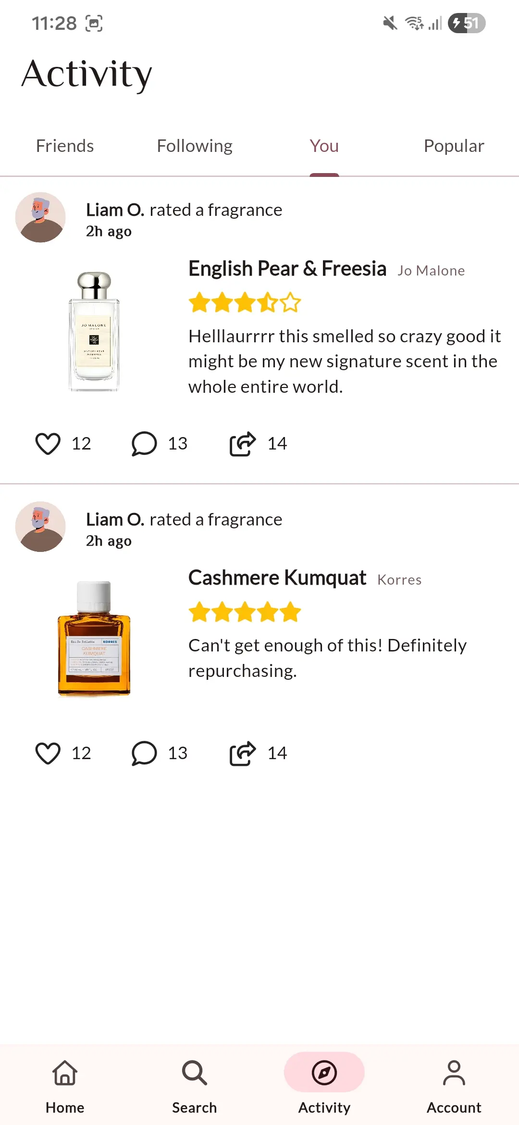This screenshot has height=1125, width=519.
Task: Like the Cashmere Kumquat review
Action: point(48,753)
